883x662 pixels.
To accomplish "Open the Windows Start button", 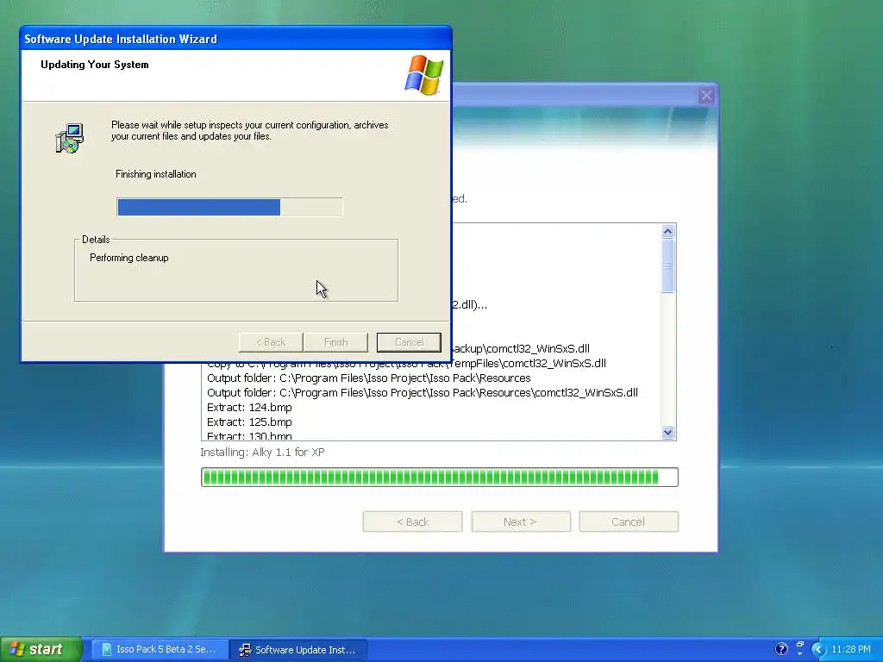I will coord(40,649).
